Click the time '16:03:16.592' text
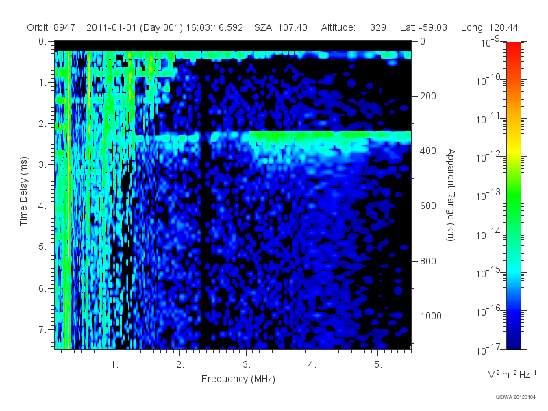This screenshot has height=411, width=548. (214, 27)
